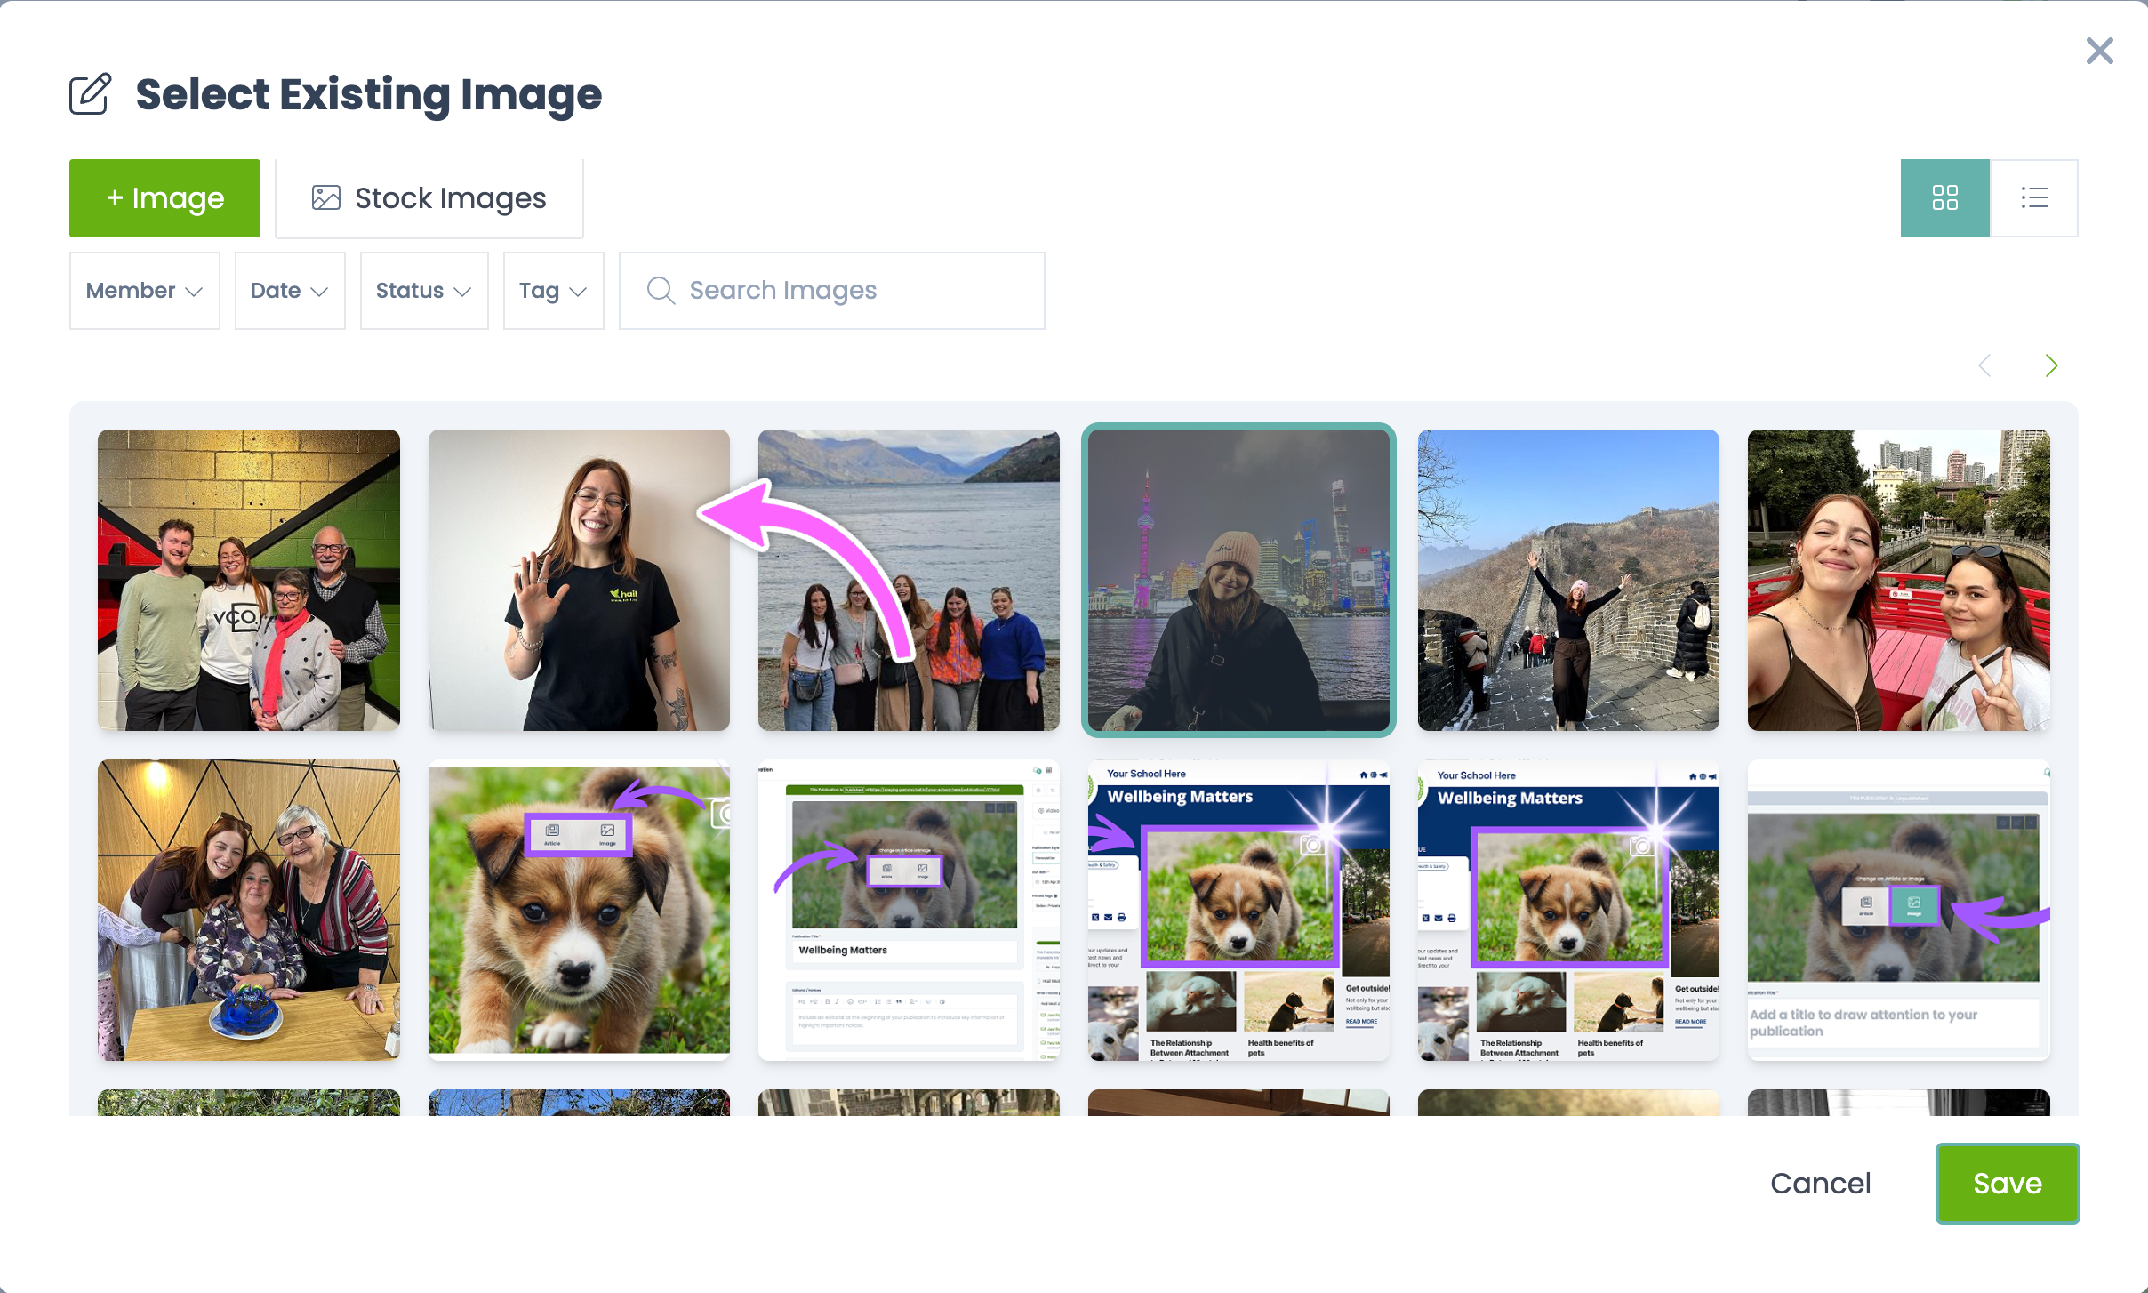The width and height of the screenshot is (2148, 1293).
Task: Expand the Member filter dropdown
Action: coord(144,290)
